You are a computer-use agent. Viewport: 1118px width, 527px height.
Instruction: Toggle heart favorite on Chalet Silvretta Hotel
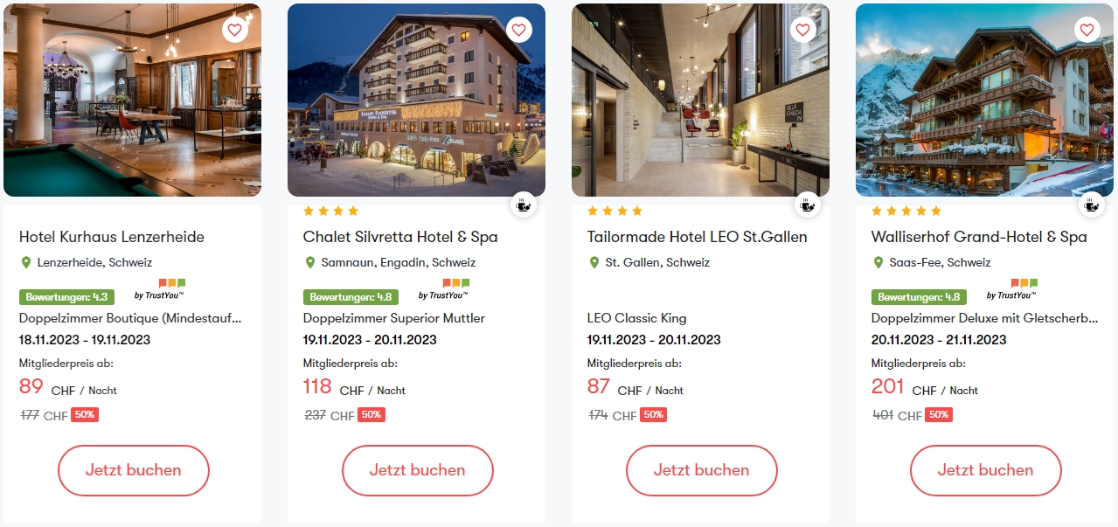(x=519, y=30)
